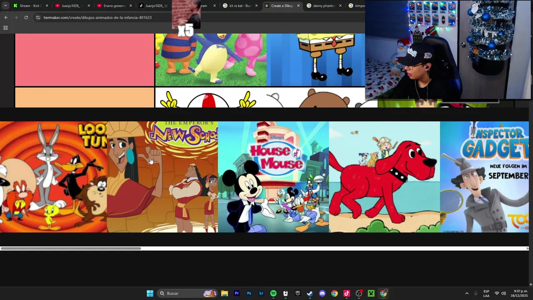This screenshot has width=533, height=300.
Task: Open Minecraft from the taskbar
Action: pos(371,293)
